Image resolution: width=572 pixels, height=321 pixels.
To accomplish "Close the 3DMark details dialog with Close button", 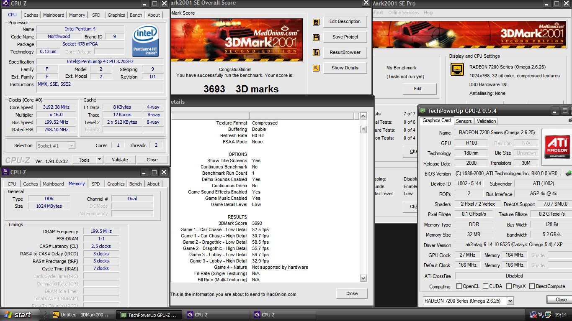I will coord(352,293).
